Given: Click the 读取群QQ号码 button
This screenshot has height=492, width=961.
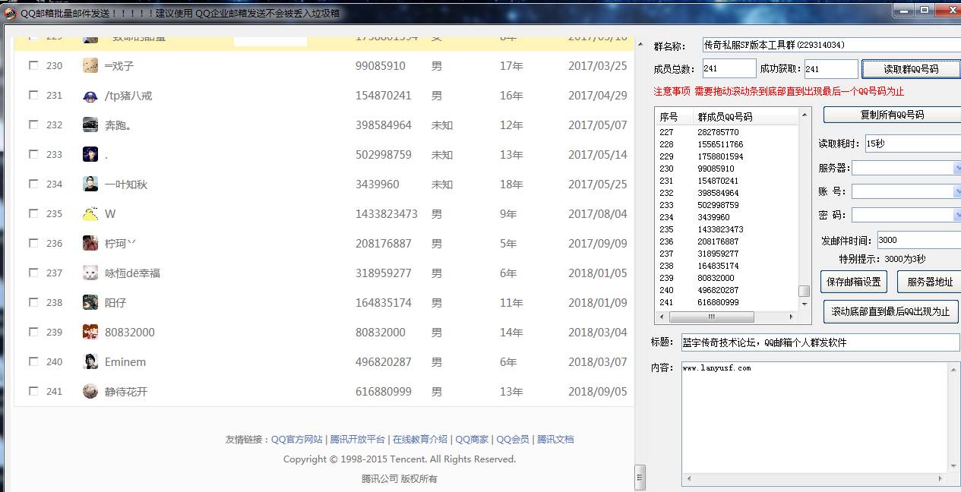Looking at the screenshot, I should [911, 69].
